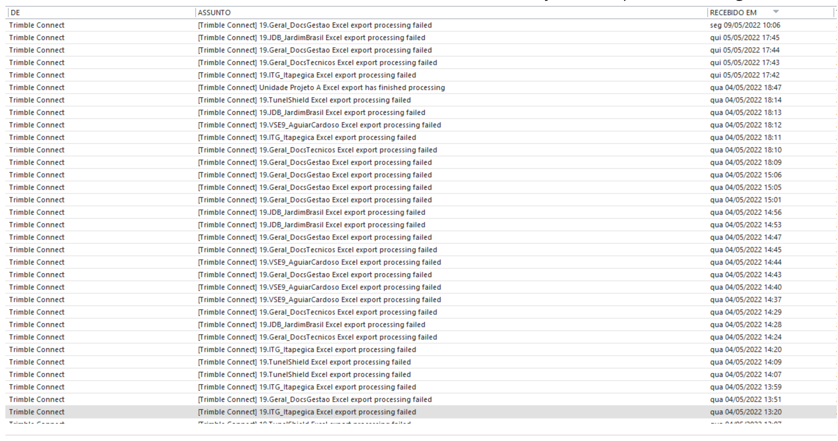Open Geral_DocsGestao email received qui 05/05/2022 17:44
The image size is (838, 441).
tap(421, 50)
